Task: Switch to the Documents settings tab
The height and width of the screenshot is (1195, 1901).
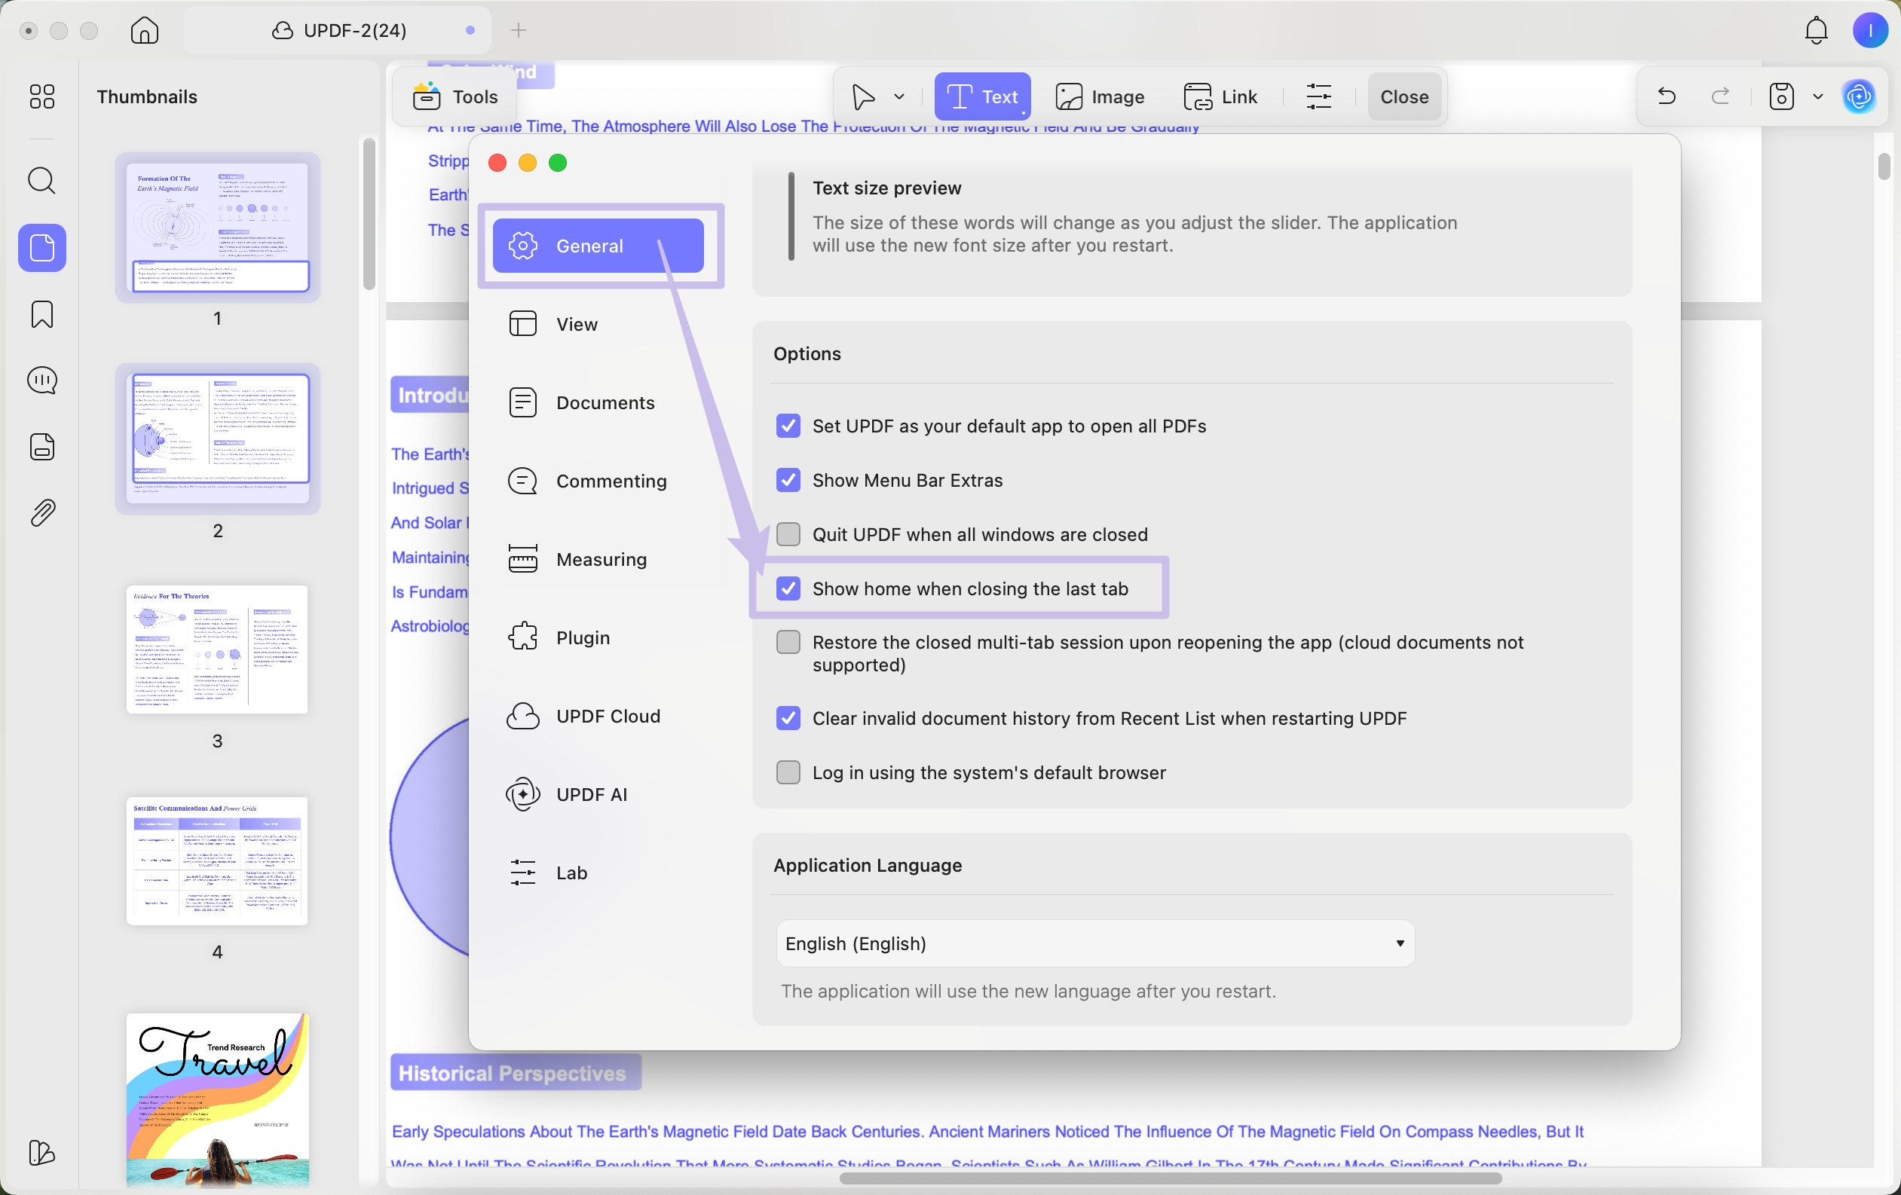Action: (x=605, y=402)
